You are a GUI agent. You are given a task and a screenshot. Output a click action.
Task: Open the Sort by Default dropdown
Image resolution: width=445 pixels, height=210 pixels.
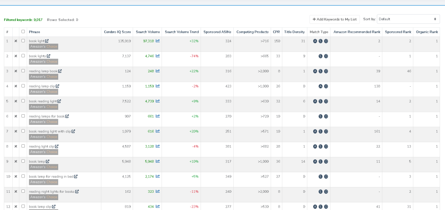coord(408,19)
